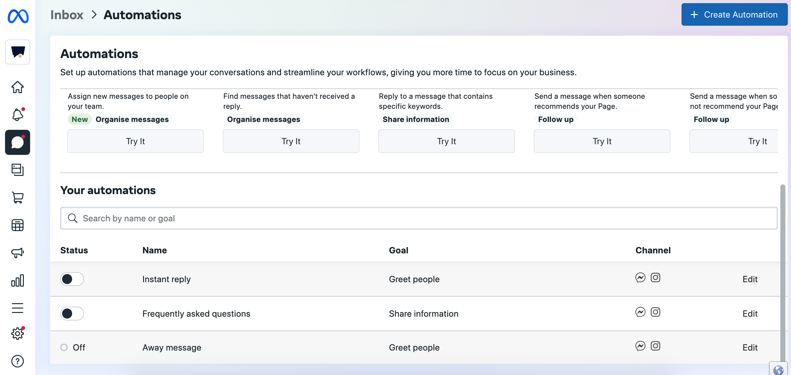Toggle the Frequently asked questions switch
This screenshot has height=375, width=791.
(x=72, y=313)
